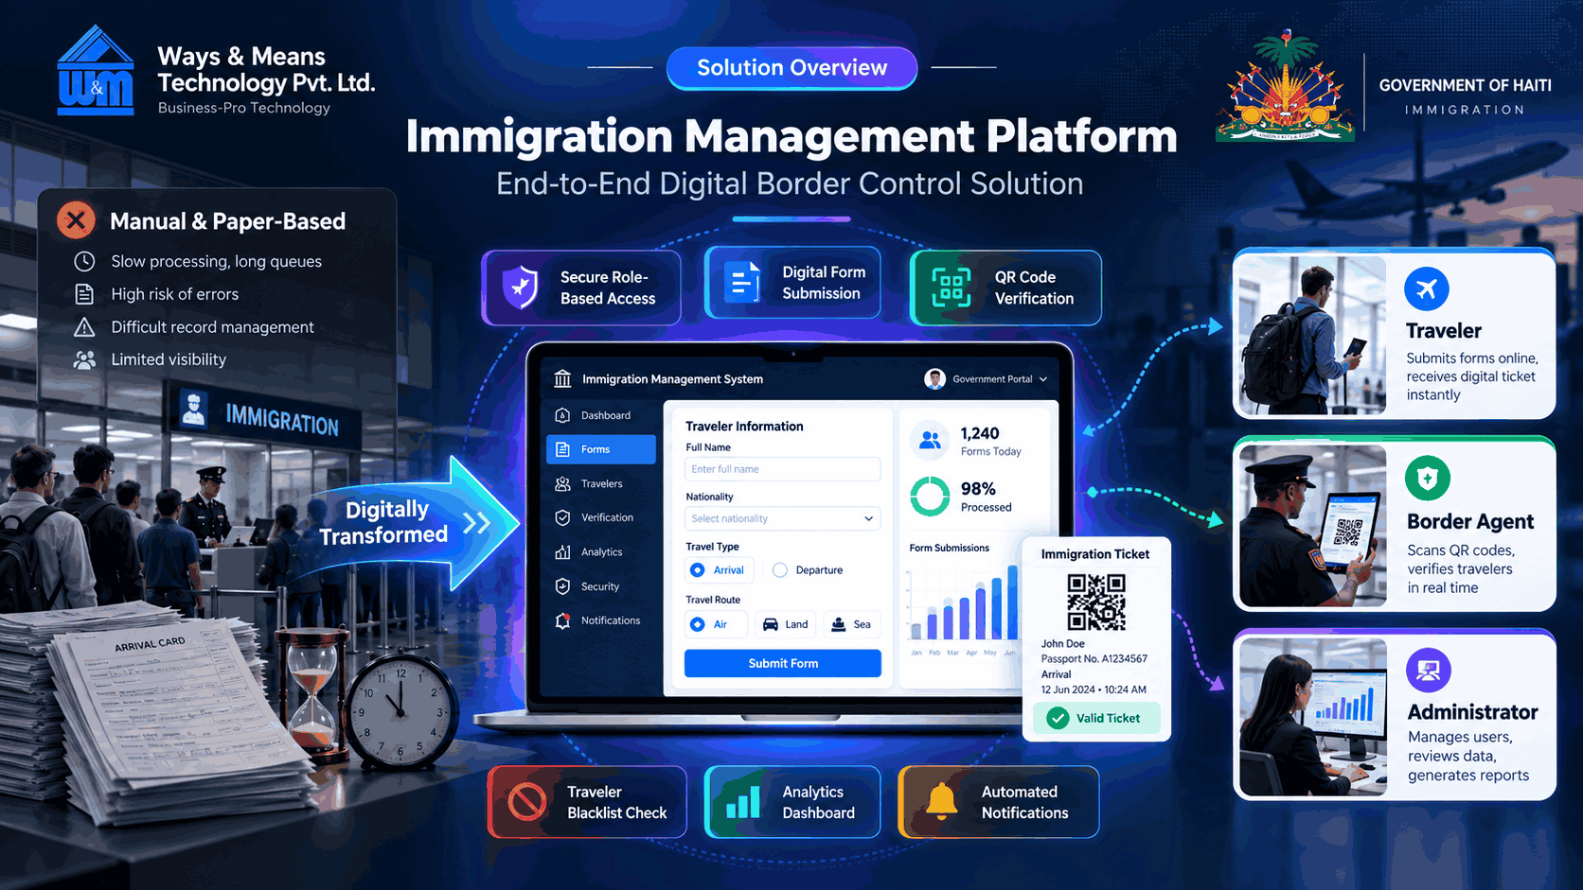Screen dimensions: 1583x890
Task: Open the Select nationality dropdown
Action: pos(782,518)
